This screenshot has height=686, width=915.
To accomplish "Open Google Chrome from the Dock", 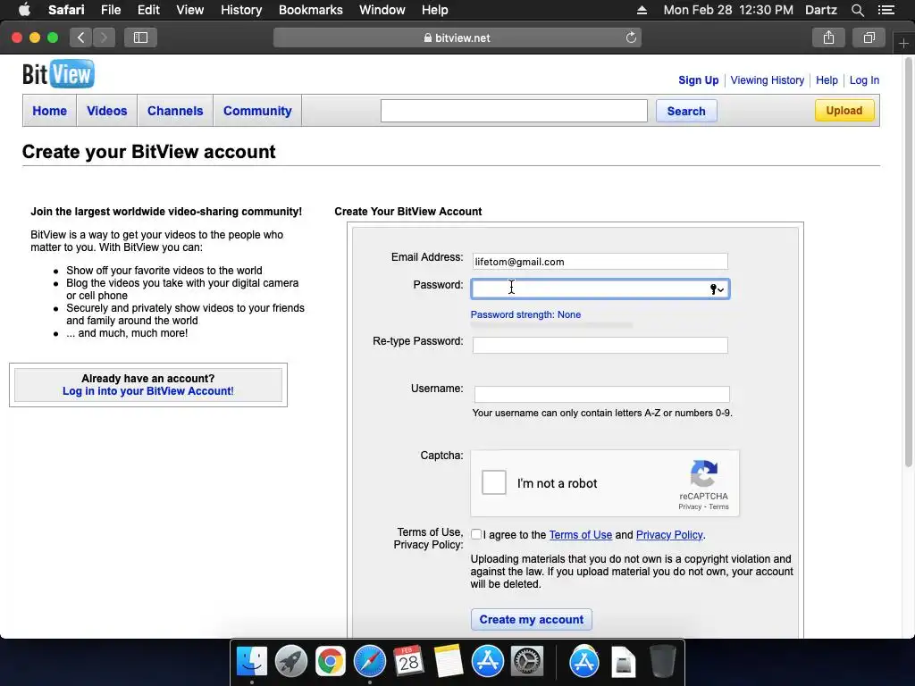I will pyautogui.click(x=331, y=662).
